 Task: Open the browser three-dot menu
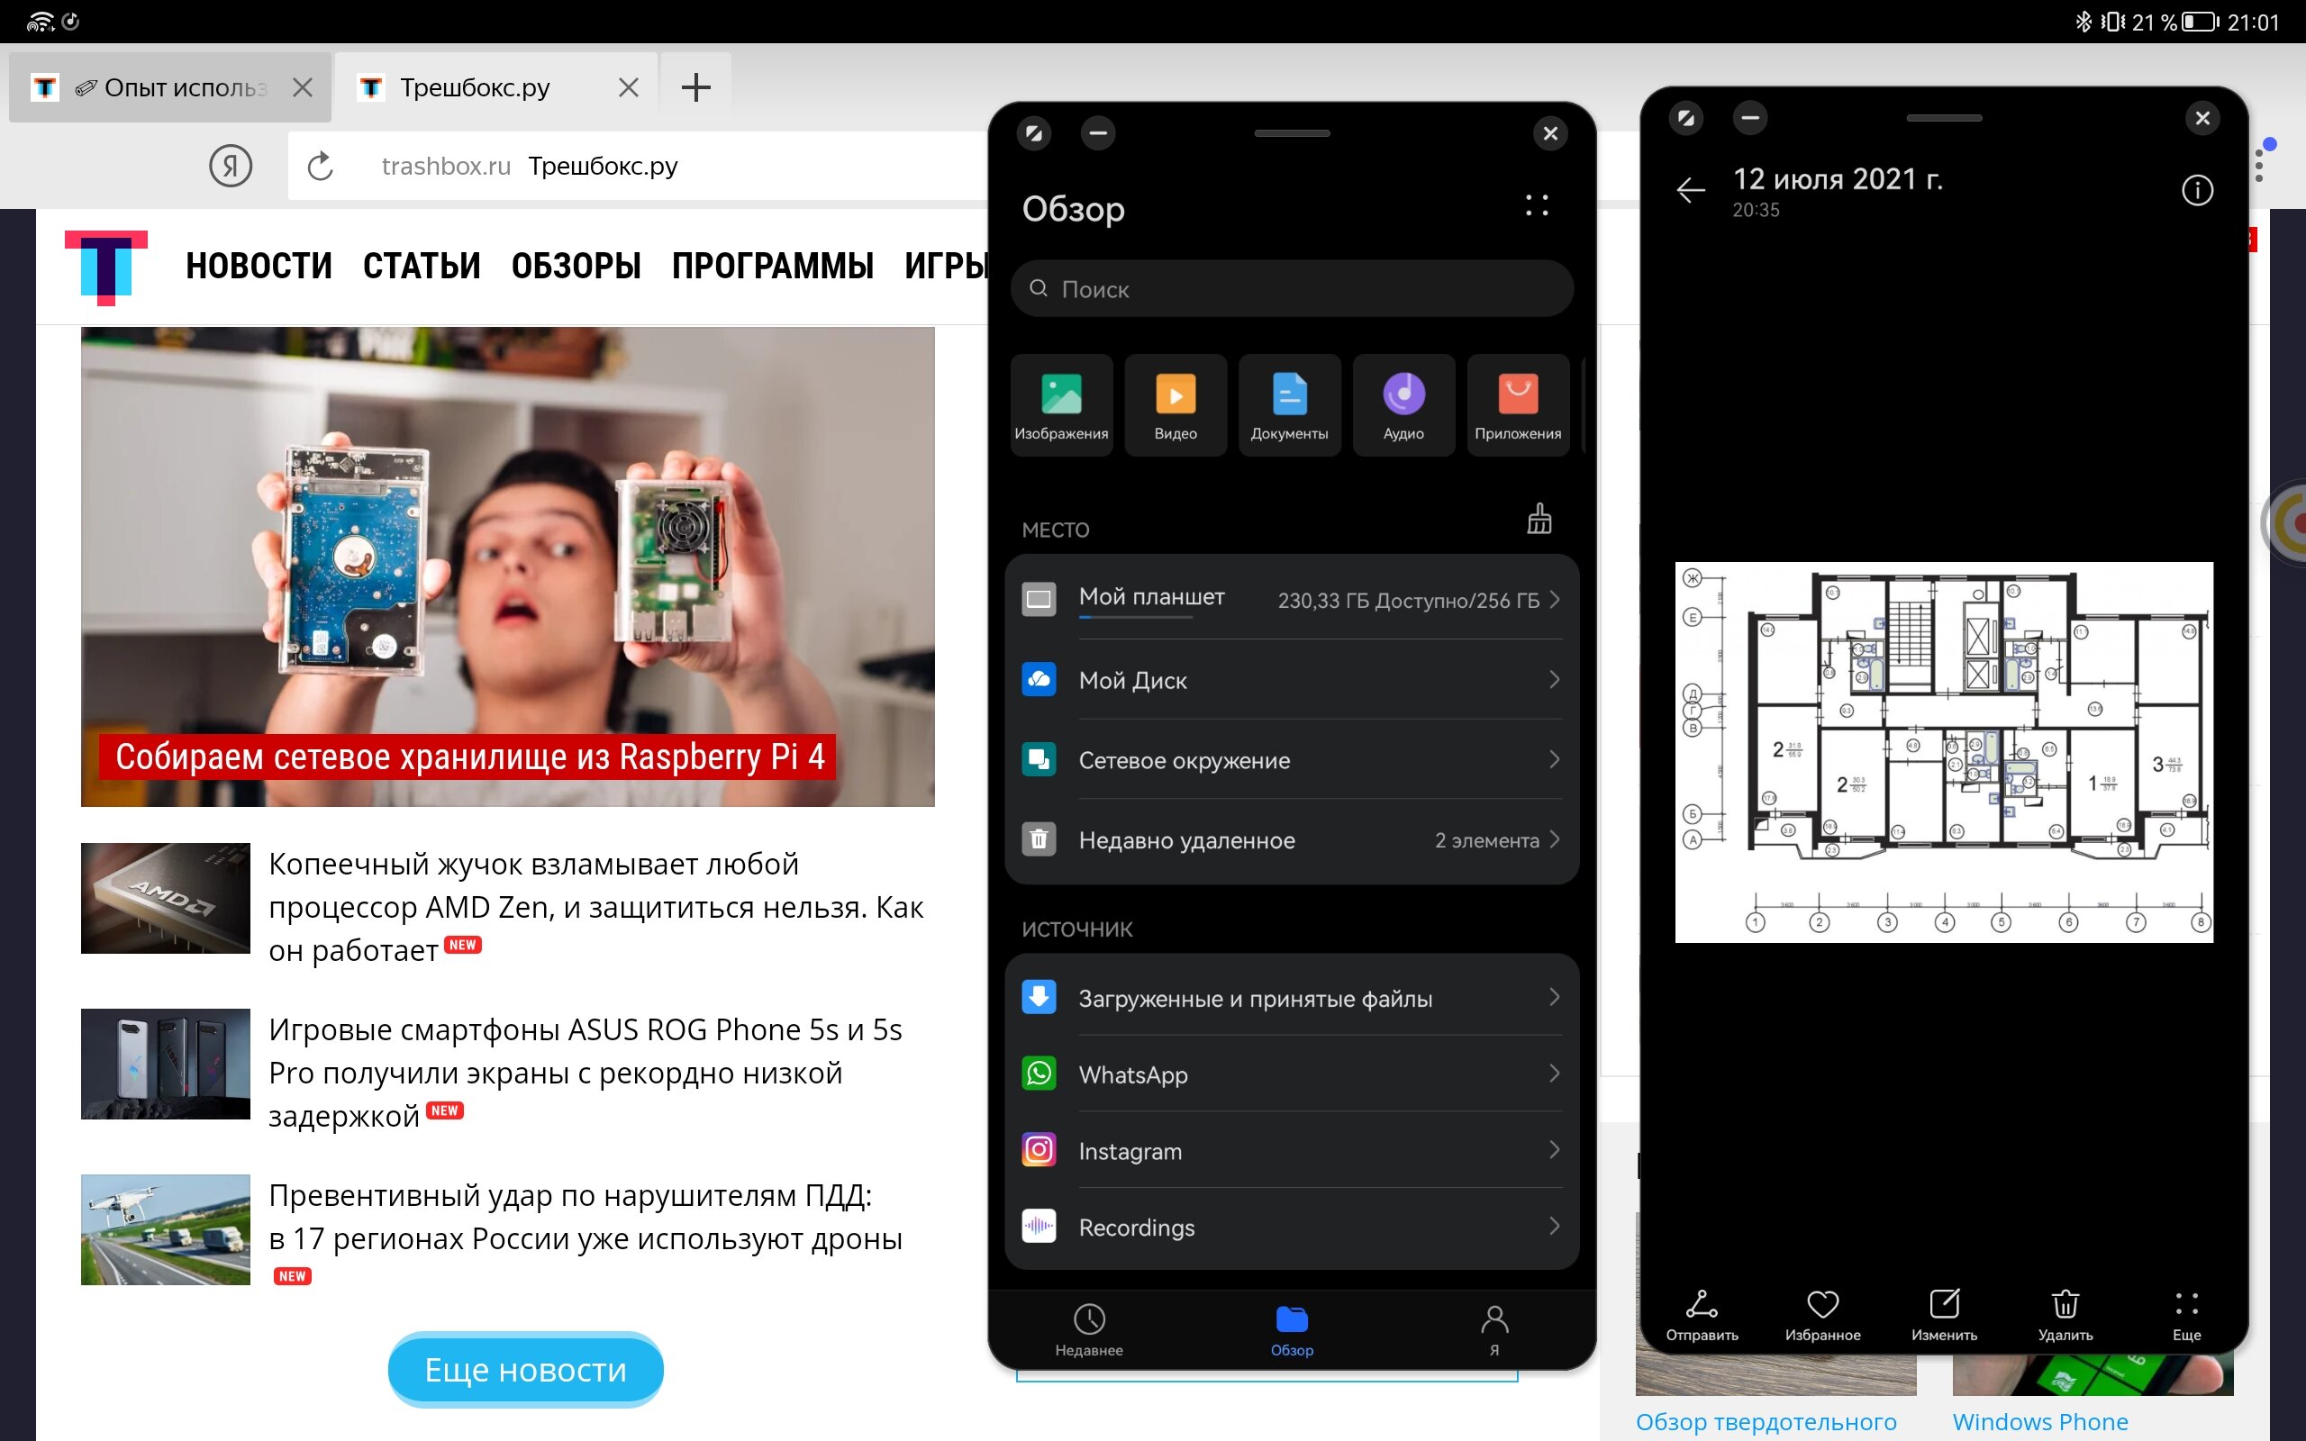(x=2259, y=167)
